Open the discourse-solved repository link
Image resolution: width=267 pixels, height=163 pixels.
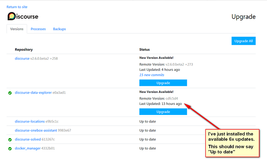pos(28,139)
